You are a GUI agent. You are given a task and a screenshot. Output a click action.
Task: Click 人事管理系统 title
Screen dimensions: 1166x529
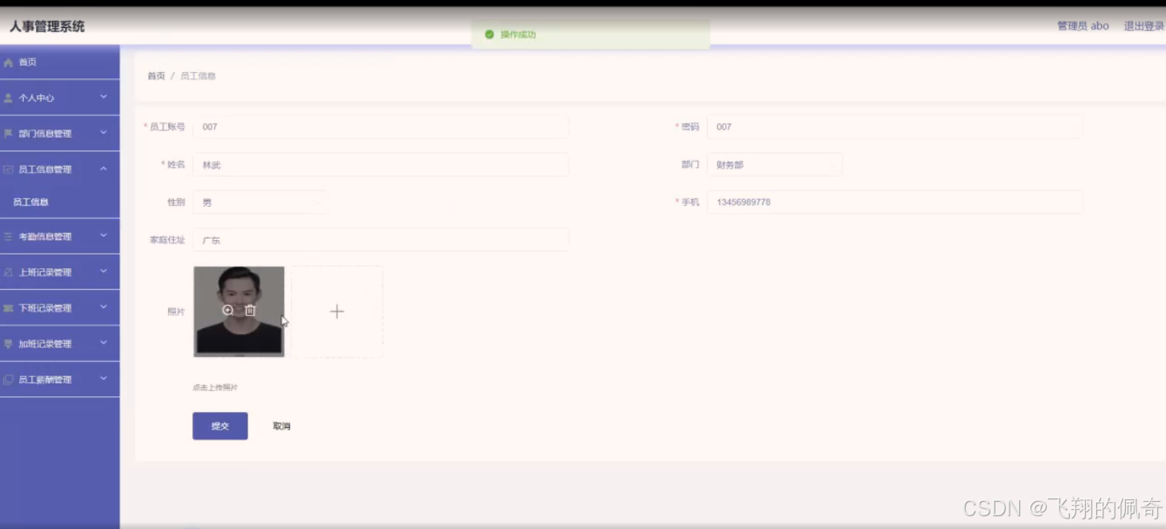46,26
